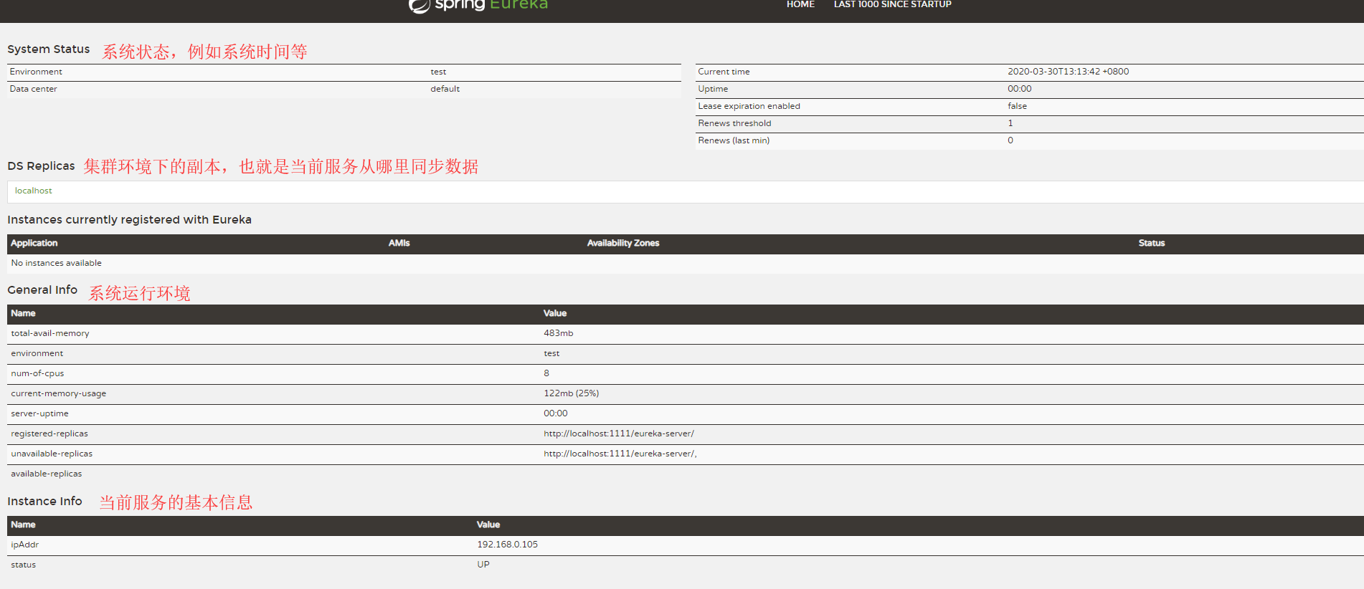1364x589 pixels.
Task: Click the Renews threshold label
Action: (x=734, y=123)
